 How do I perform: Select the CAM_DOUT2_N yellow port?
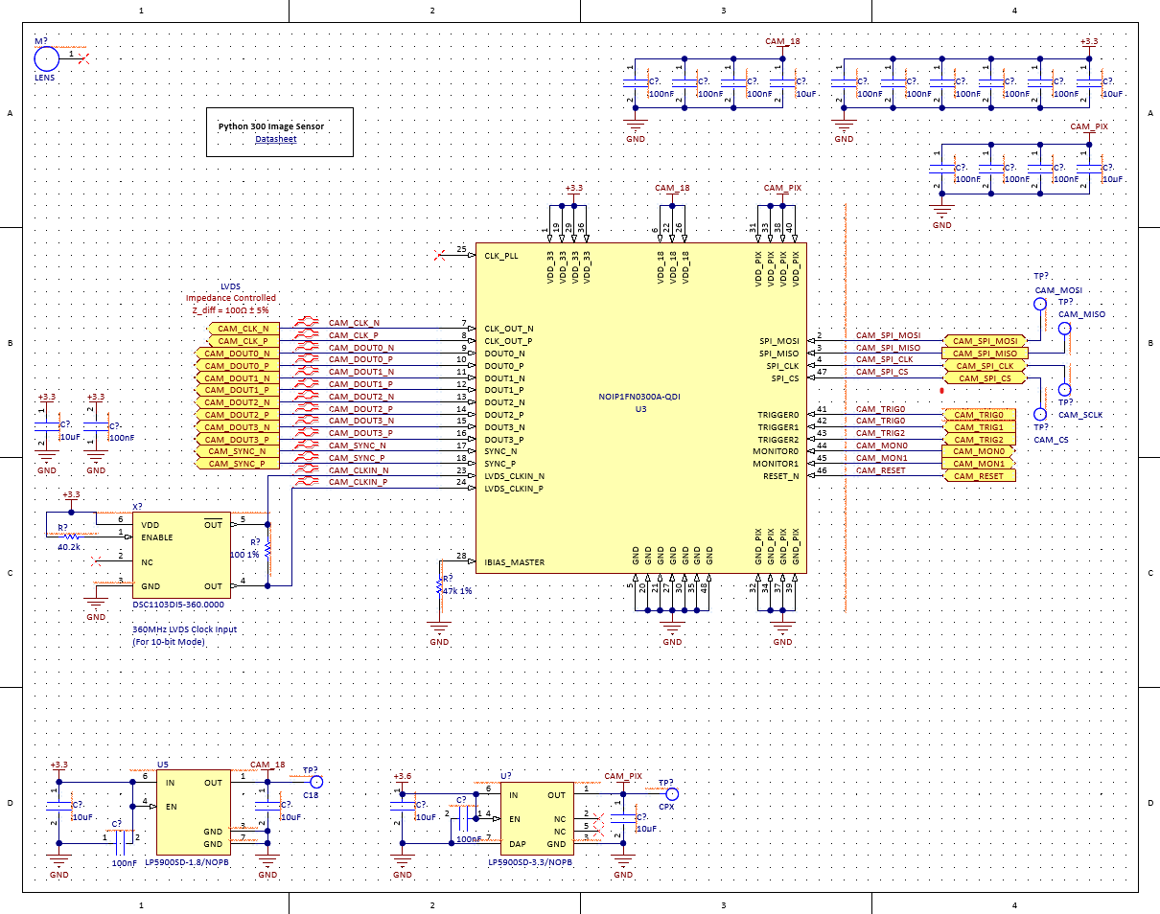(236, 402)
